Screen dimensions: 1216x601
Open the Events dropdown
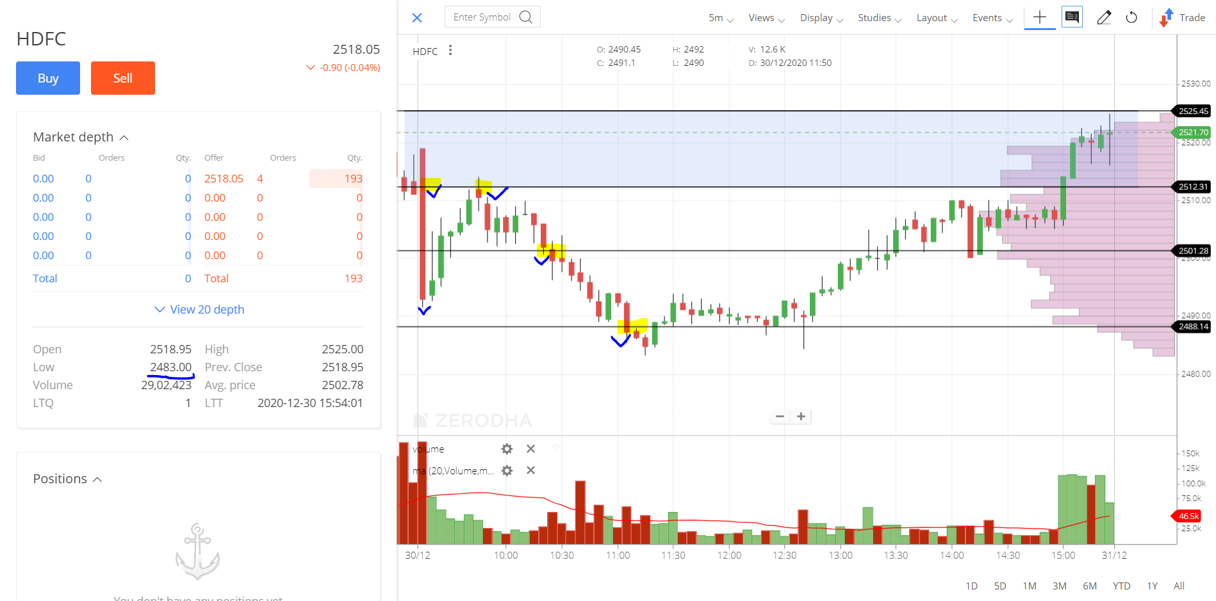992,18
